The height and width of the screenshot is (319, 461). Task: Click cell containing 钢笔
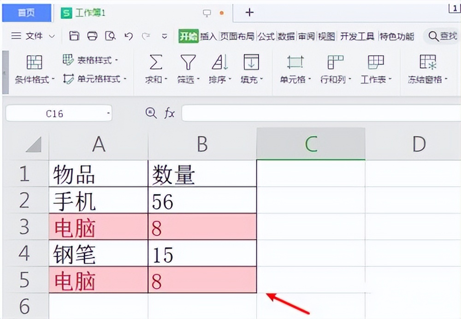pyautogui.click(x=99, y=253)
